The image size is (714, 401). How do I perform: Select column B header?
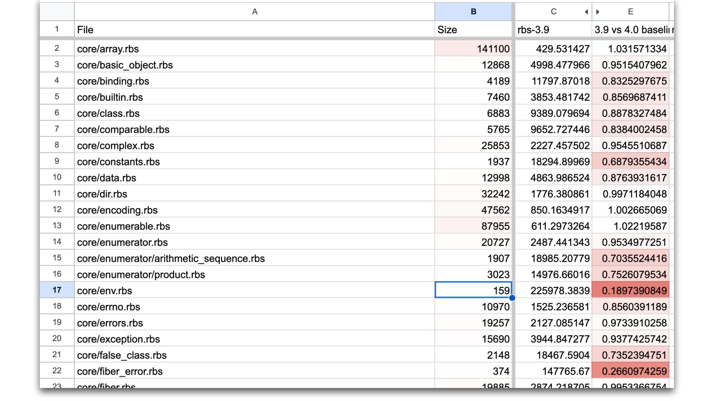click(x=473, y=12)
